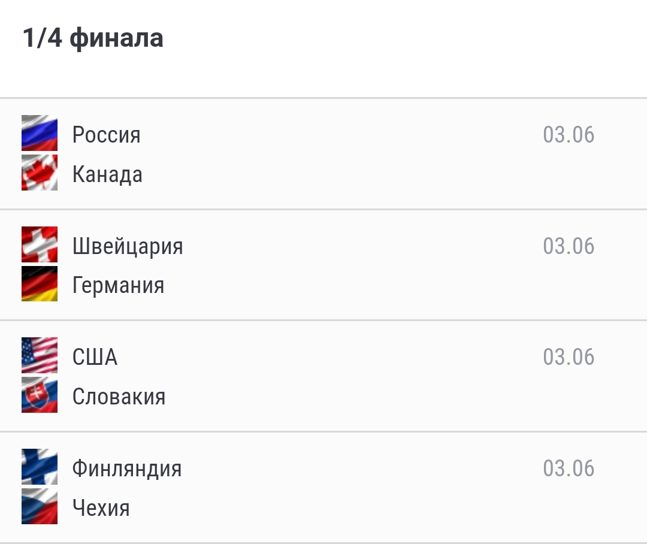
Task: Click the Slovakia flag icon
Action: pyautogui.click(x=40, y=395)
